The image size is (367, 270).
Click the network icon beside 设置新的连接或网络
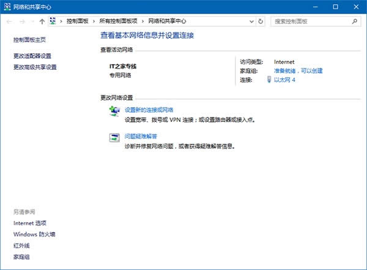tap(114, 111)
